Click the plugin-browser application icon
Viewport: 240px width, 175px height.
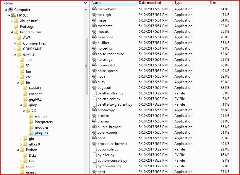95,127
